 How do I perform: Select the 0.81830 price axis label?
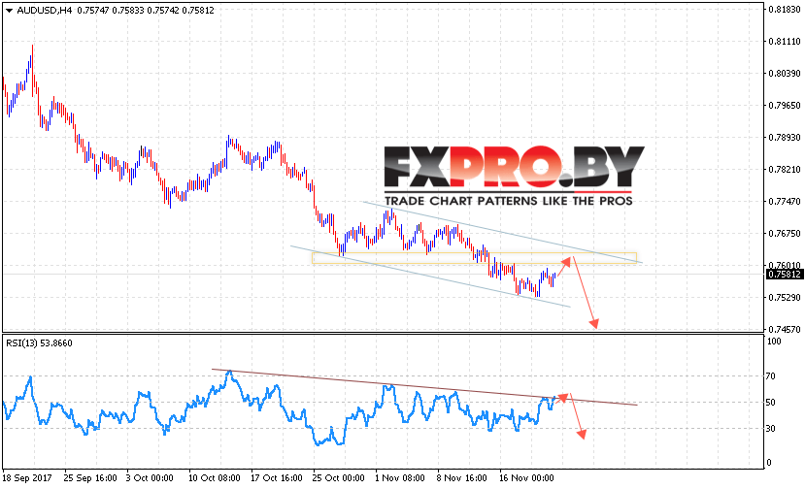click(x=785, y=10)
